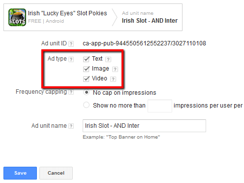Viewport: 244px width, 183px height.
Task: Click Irish "Lucky Eyes" Slot Pokies title
Action: (x=67, y=13)
